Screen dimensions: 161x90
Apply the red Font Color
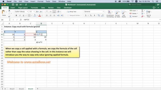click(x=40, y=15)
